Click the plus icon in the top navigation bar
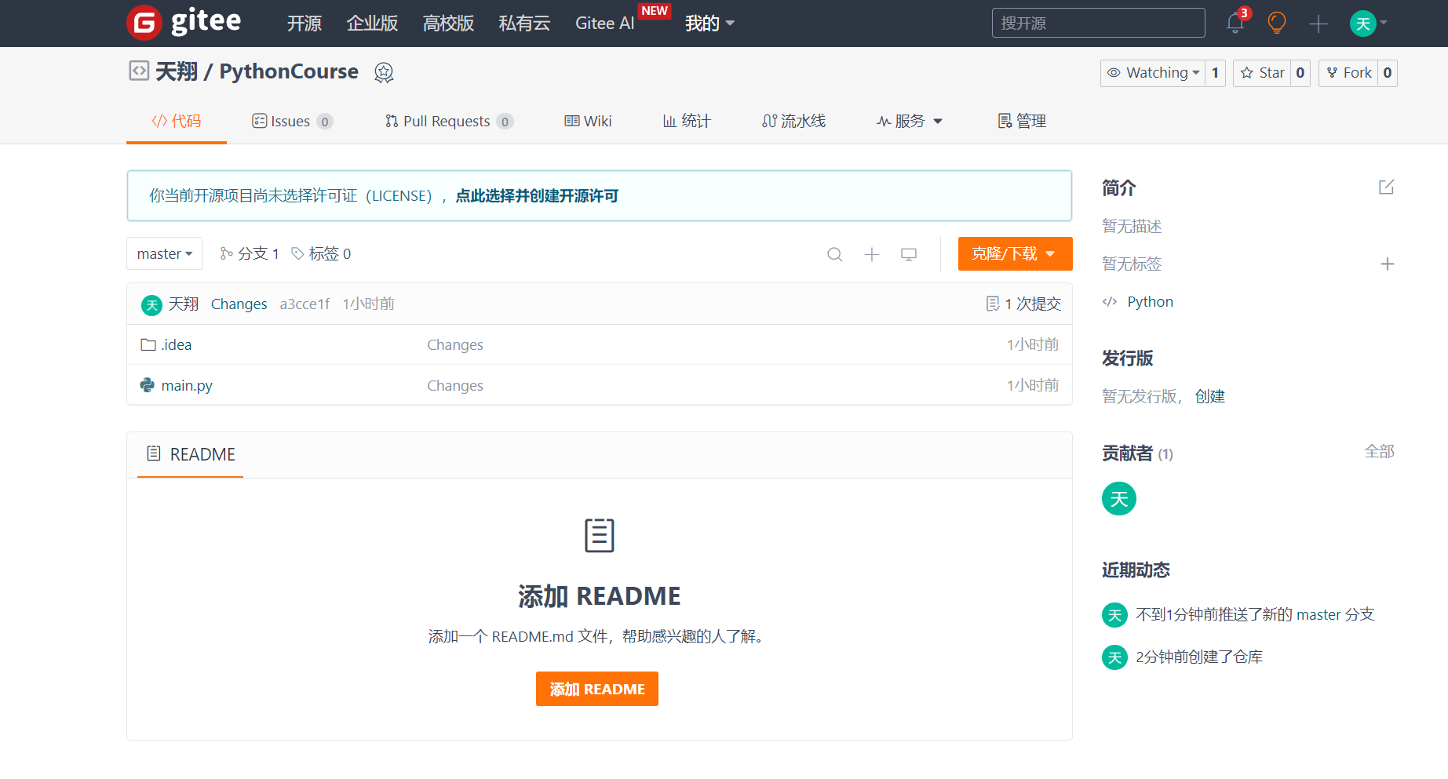 point(1318,24)
